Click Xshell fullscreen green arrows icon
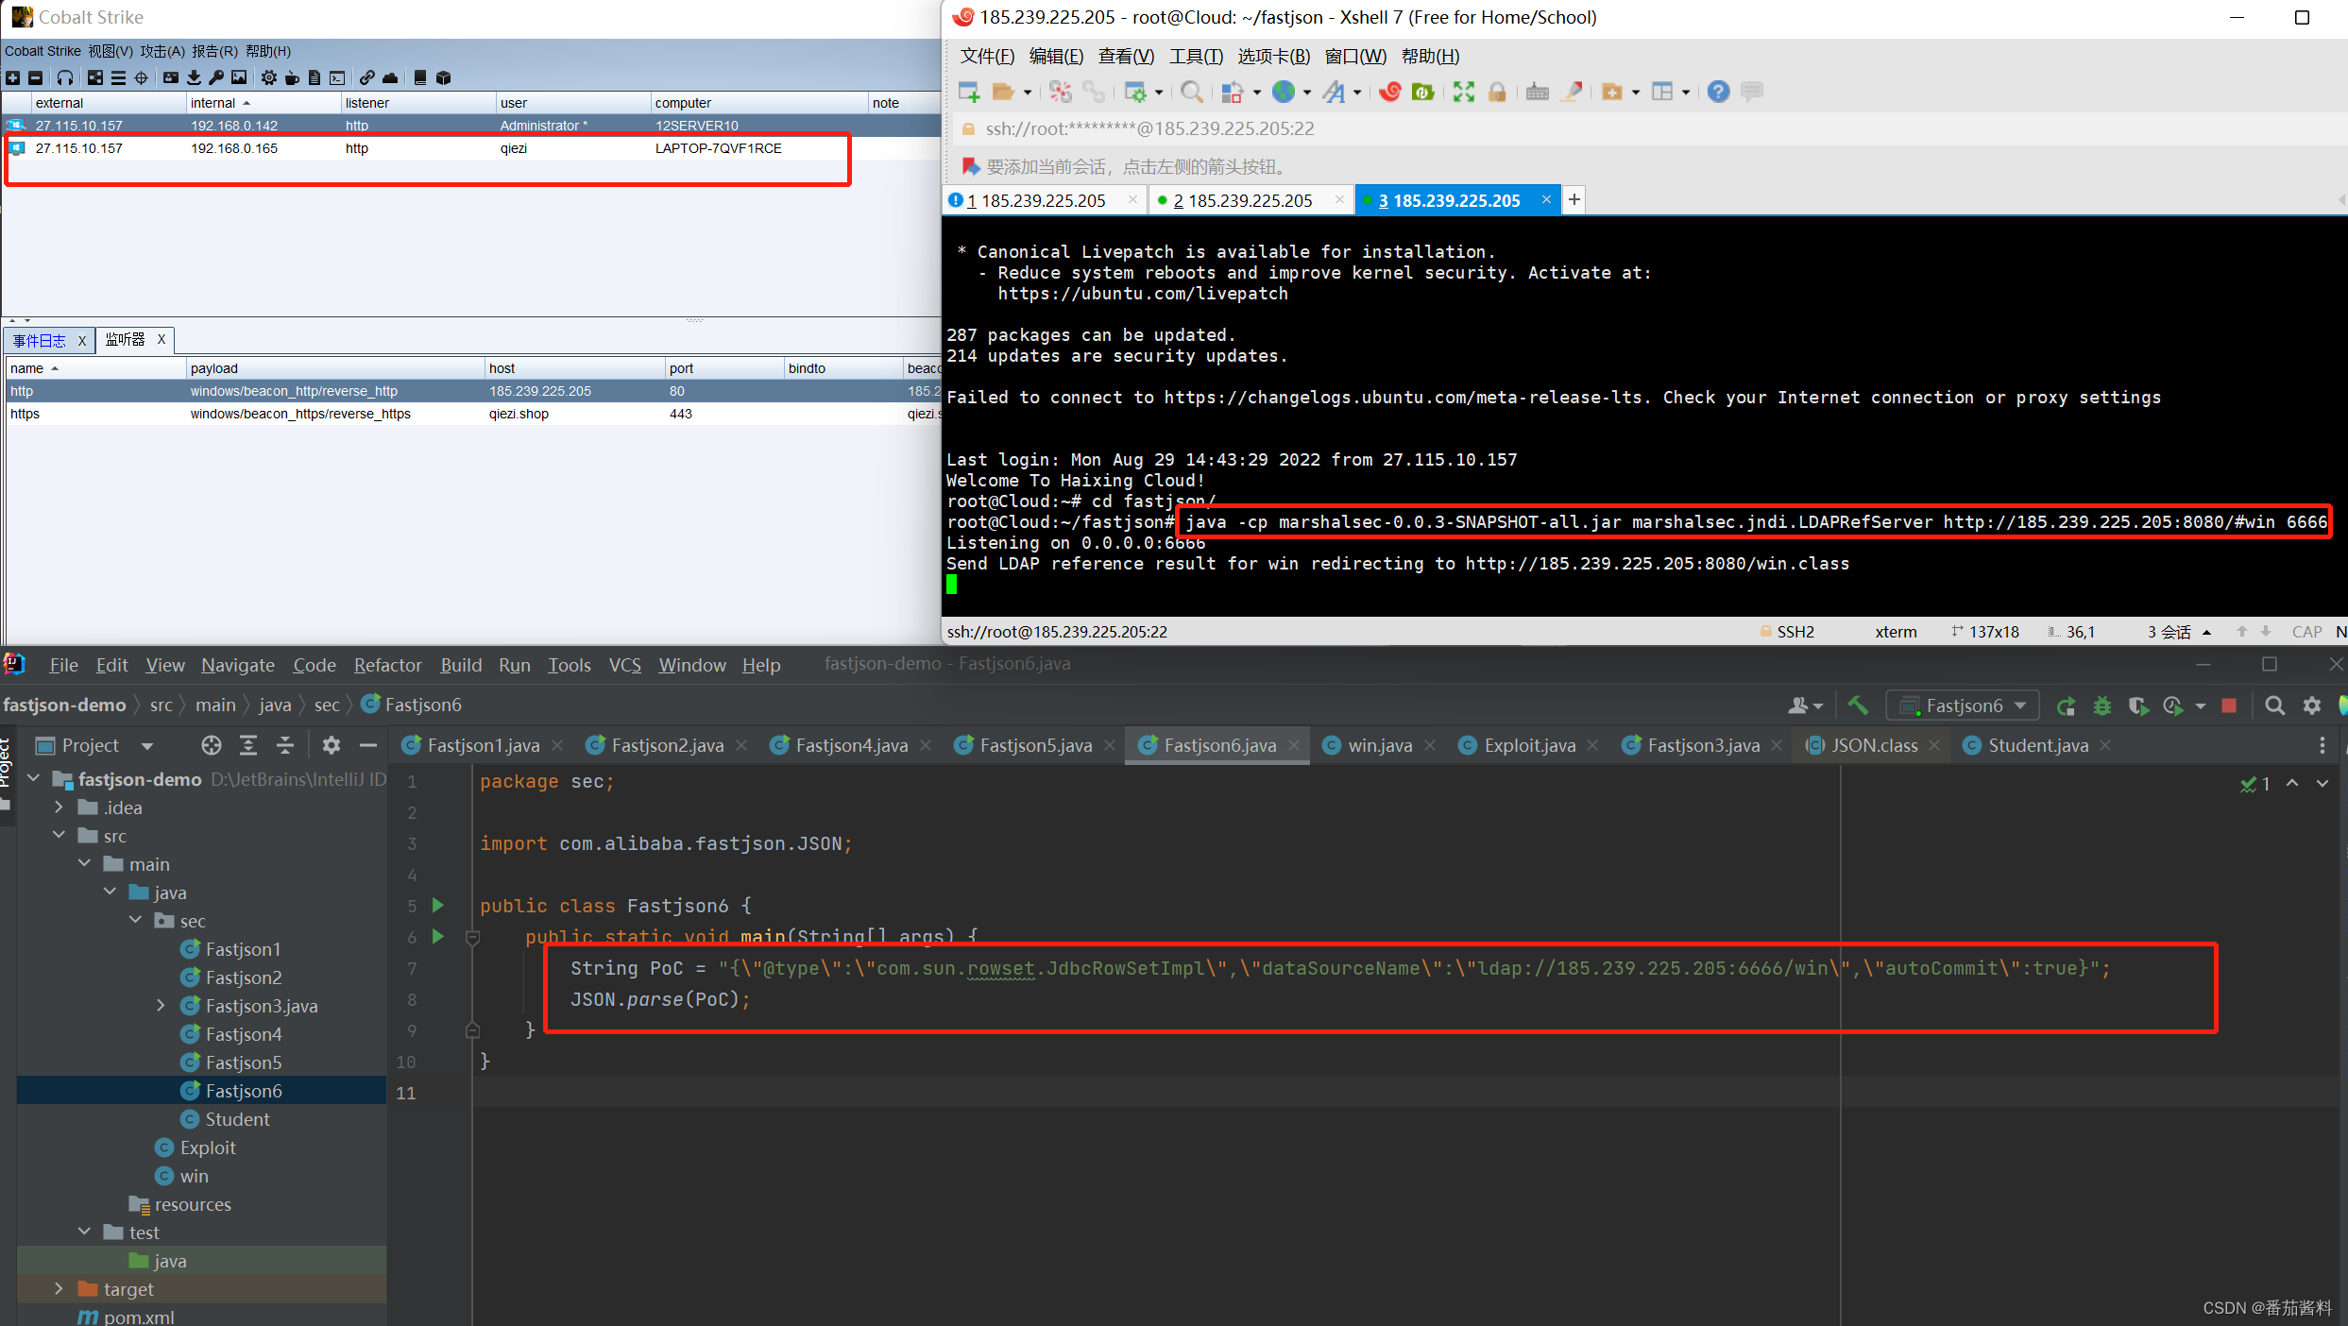This screenshot has width=2348, height=1326. pyautogui.click(x=1463, y=92)
